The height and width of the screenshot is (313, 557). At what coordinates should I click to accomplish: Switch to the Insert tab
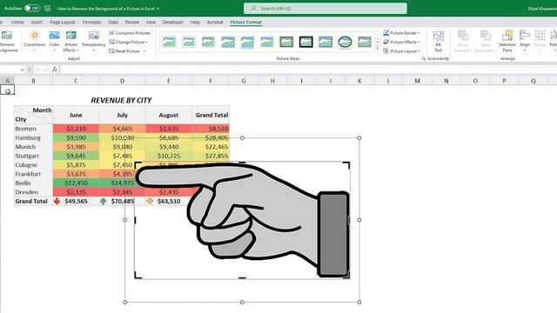point(37,22)
